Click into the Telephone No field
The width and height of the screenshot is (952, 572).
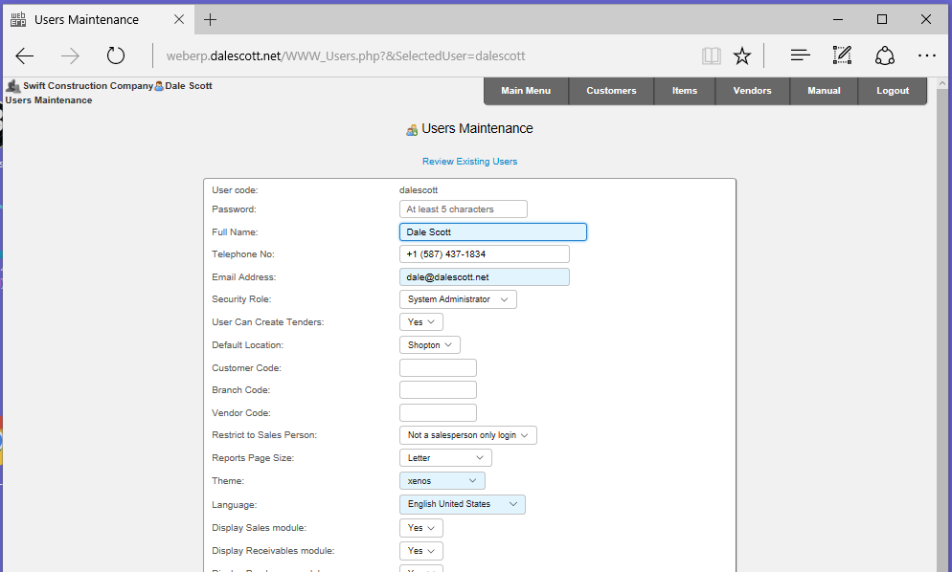(485, 254)
